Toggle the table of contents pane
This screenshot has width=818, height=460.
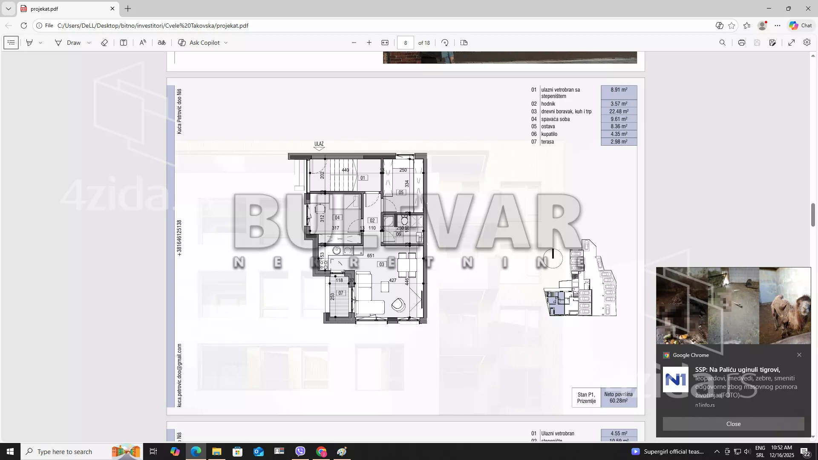click(x=11, y=43)
